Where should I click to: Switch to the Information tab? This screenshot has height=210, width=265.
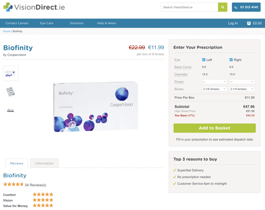click(45, 163)
